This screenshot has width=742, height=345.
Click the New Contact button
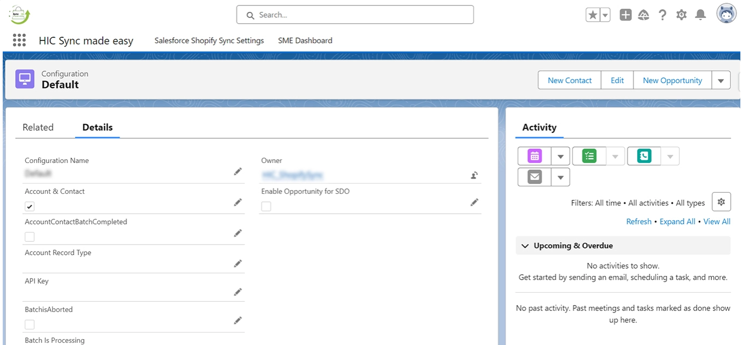570,80
